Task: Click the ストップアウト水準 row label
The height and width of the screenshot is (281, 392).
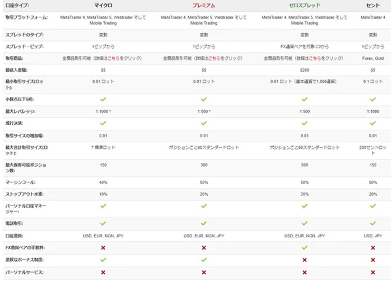Action: pyautogui.click(x=25, y=194)
